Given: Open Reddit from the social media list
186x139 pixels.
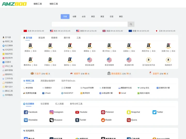Looking at the screenshot, I should 106,120.
